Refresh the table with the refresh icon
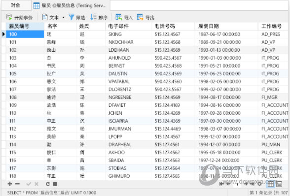Viewport: 290px width, 196px height. pyautogui.click(x=48, y=184)
